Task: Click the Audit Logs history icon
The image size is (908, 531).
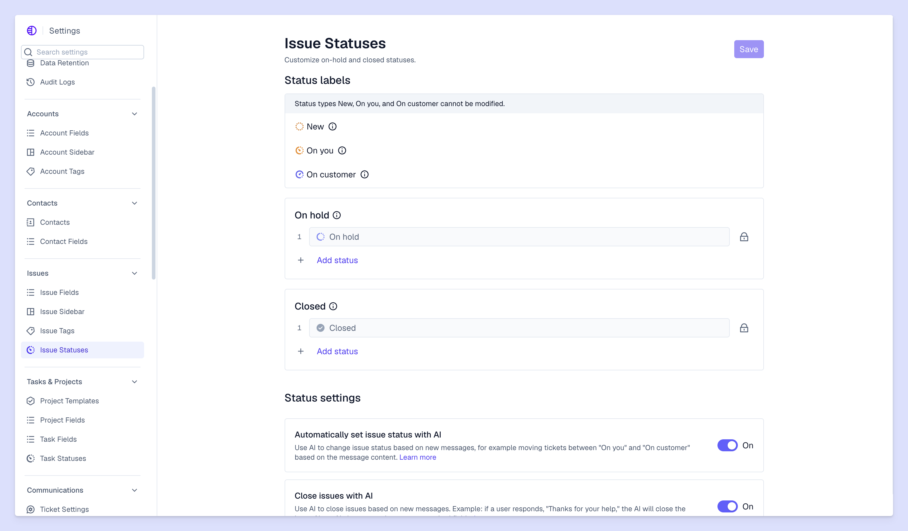Action: [31, 82]
